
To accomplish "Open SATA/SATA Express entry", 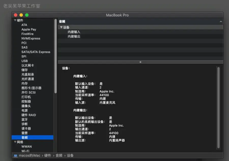I will (36, 52).
